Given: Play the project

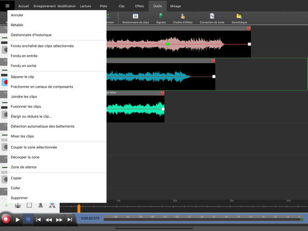Looking at the screenshot, I should (17, 220).
